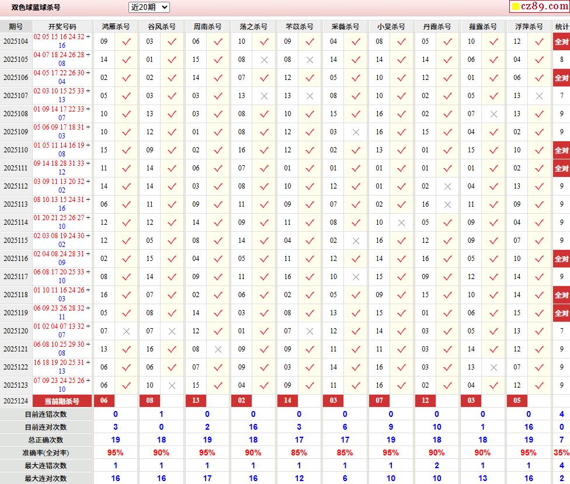The height and width of the screenshot is (484, 570).
Task: Click the period number 2025124
Action: pos(16,401)
